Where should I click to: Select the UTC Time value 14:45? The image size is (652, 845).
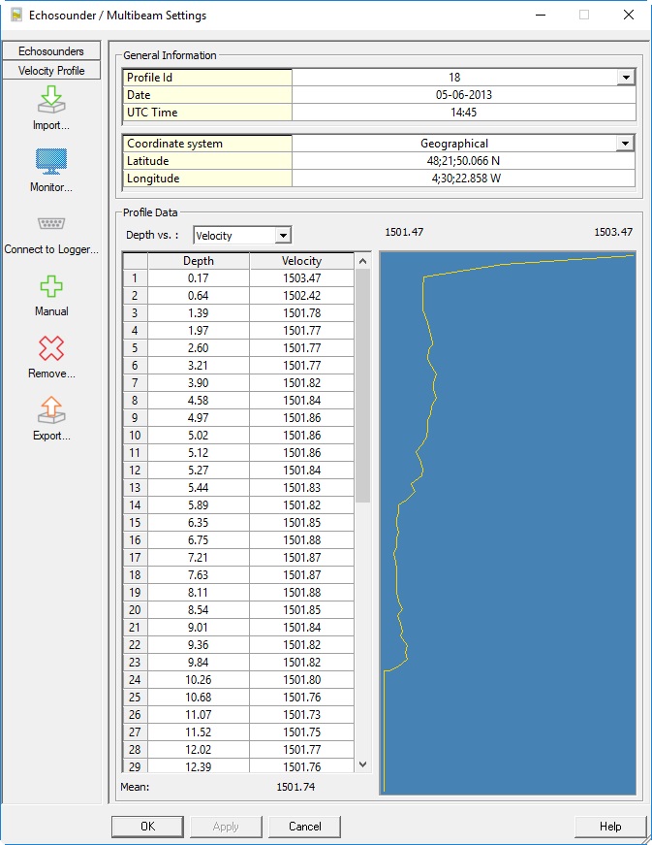pos(463,113)
